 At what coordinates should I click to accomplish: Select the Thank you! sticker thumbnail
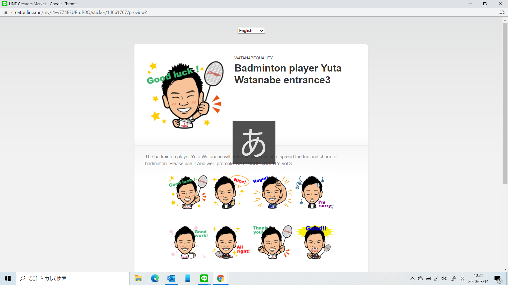click(273, 242)
